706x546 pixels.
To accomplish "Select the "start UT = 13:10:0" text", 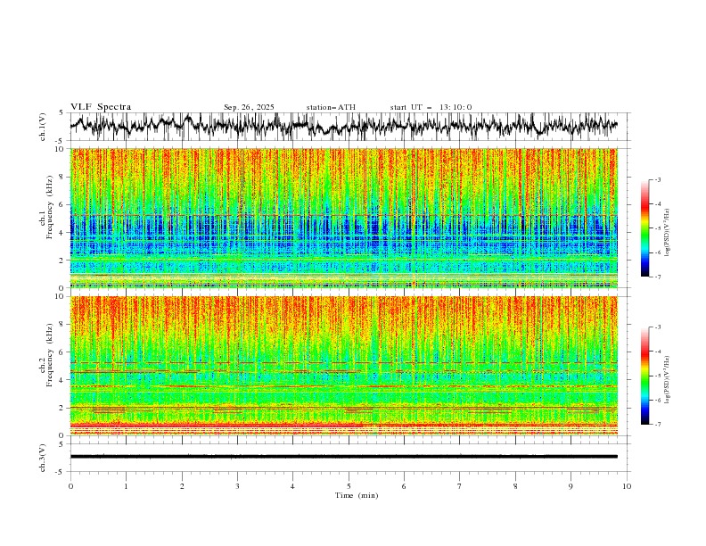I will click(431, 107).
